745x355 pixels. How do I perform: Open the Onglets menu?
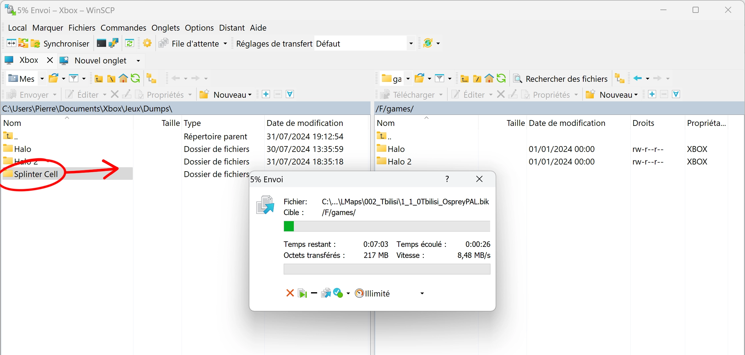pos(166,28)
